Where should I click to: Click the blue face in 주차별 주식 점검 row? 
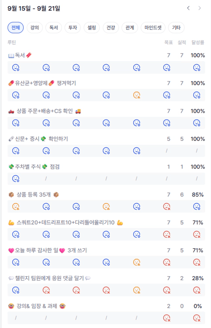(x=15, y=179)
